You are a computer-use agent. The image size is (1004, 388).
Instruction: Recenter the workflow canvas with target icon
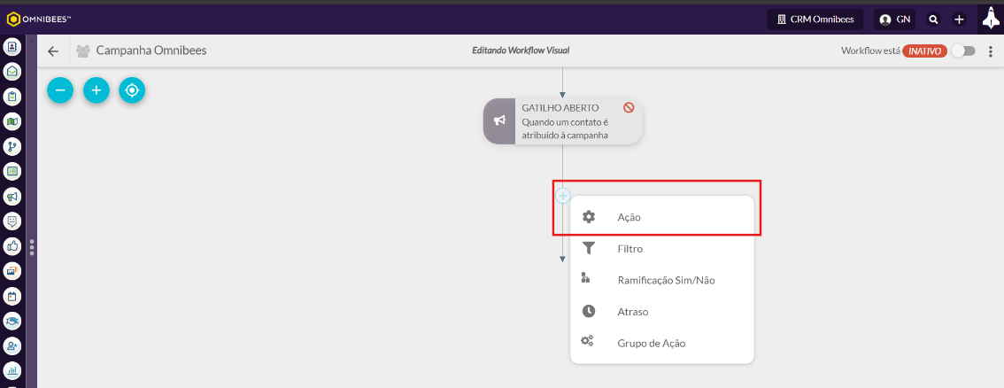pyautogui.click(x=132, y=89)
